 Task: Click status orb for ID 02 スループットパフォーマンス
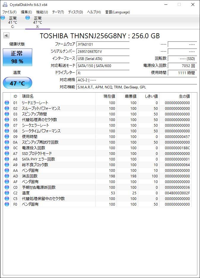pyautogui.click(x=7, y=108)
